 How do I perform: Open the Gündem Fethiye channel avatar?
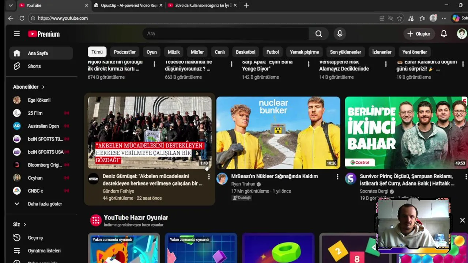coord(93,179)
